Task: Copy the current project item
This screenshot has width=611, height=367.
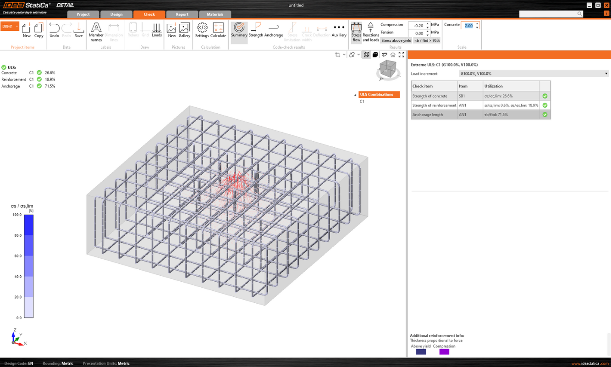Action: pos(39,30)
